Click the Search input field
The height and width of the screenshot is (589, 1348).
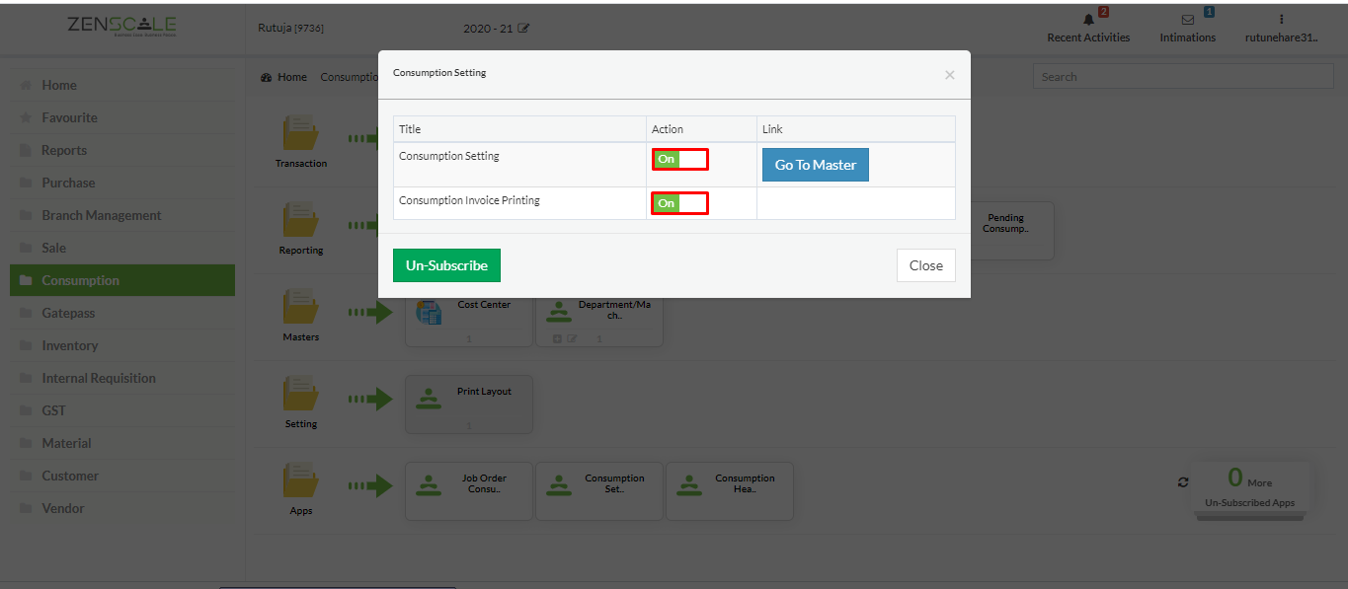pos(1183,76)
